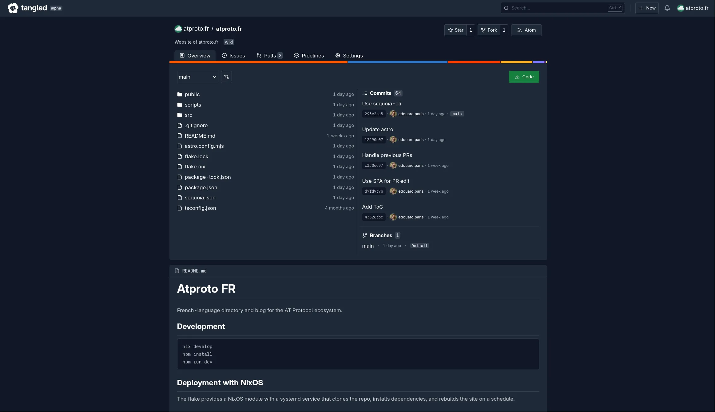The image size is (715, 412).
Task: Click the blue segment of language bar
Action: pyautogui.click(x=397, y=62)
